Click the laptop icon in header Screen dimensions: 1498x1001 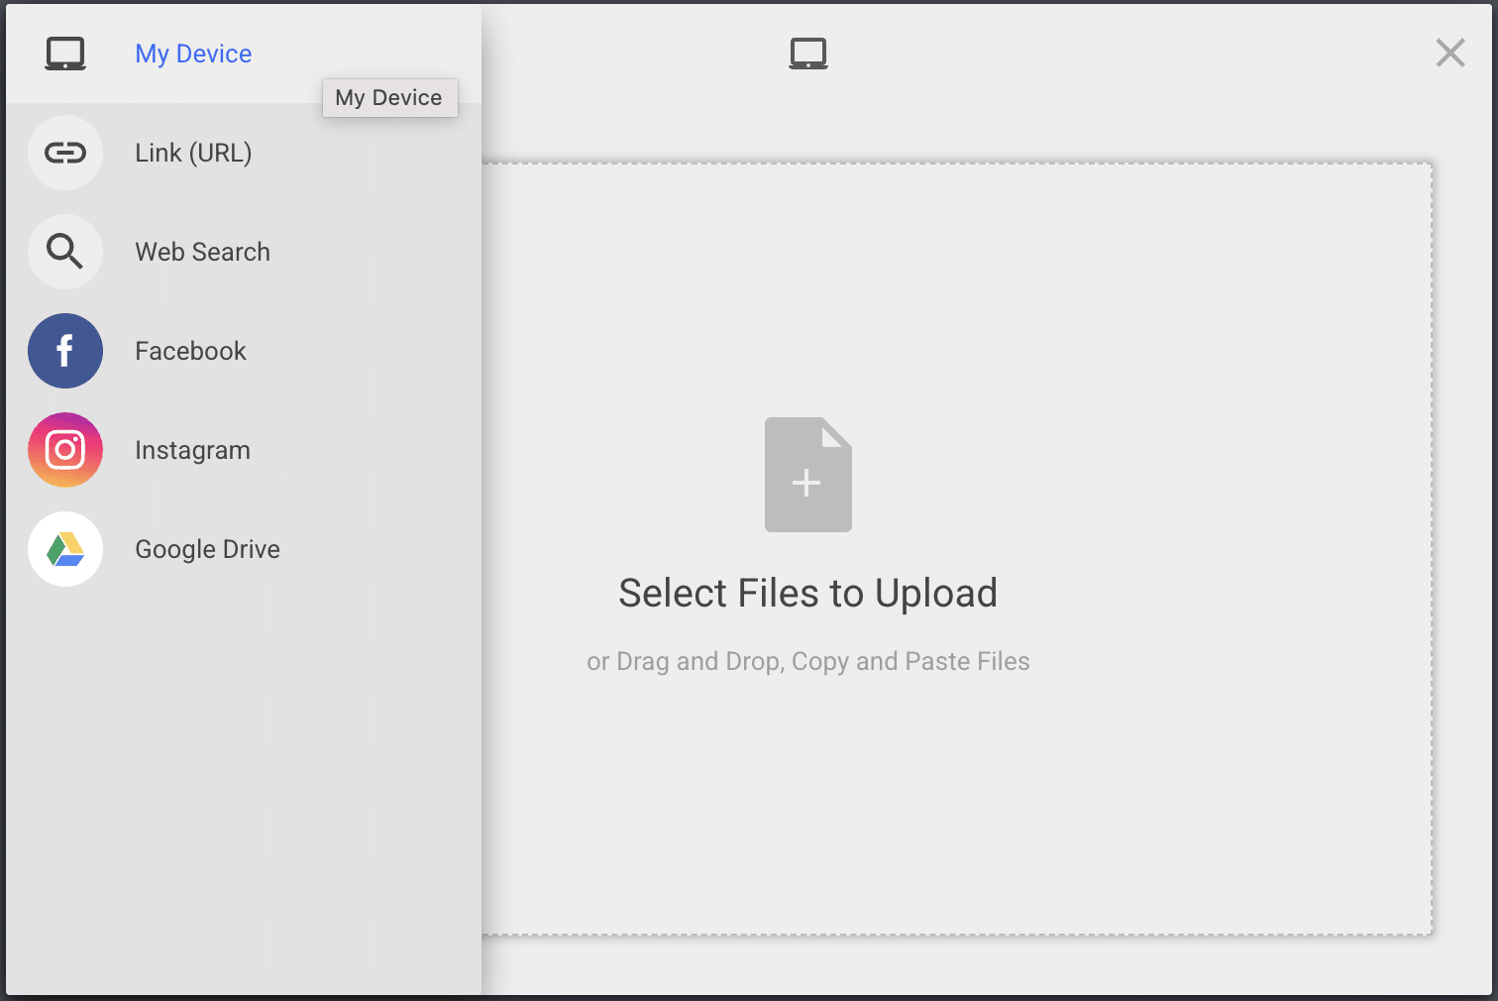pyautogui.click(x=808, y=54)
